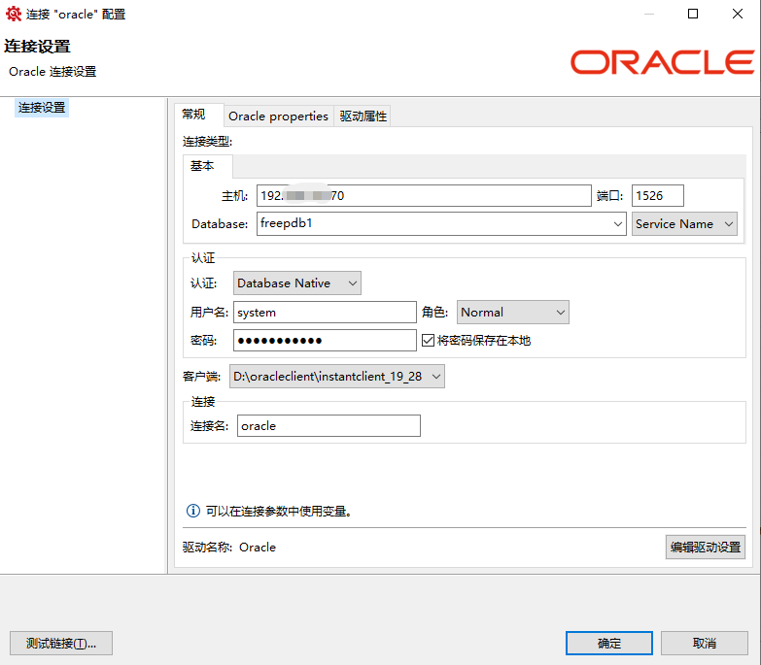Click the DBeaver gear icon in title bar
761x665 pixels.
14,15
